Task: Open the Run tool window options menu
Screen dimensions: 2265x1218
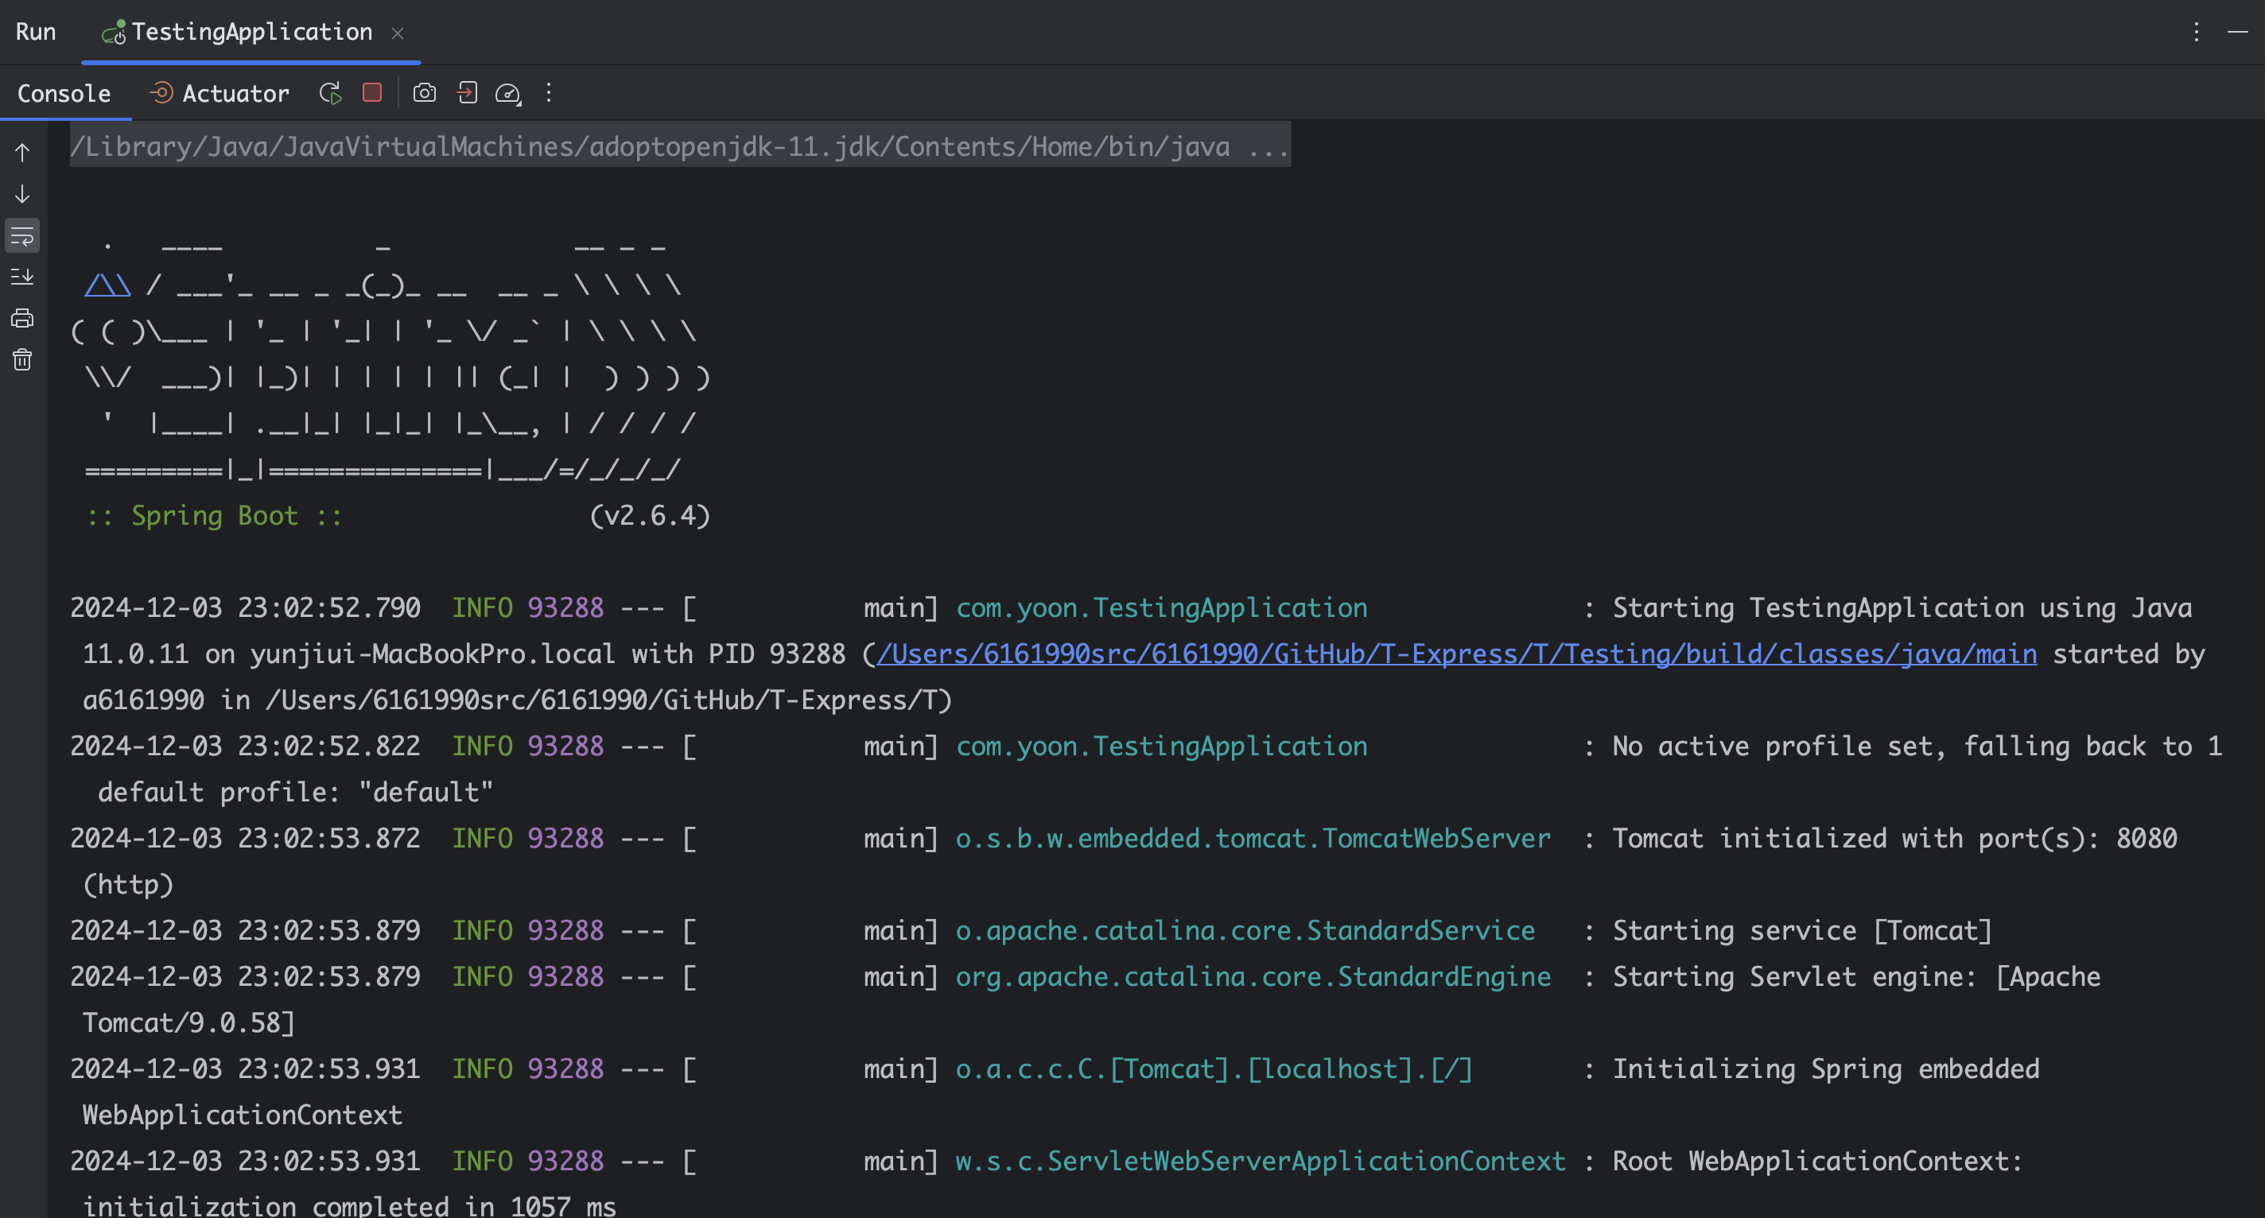Action: click(x=2196, y=33)
